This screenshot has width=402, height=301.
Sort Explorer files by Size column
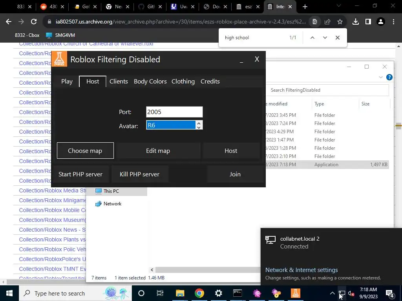(365, 103)
